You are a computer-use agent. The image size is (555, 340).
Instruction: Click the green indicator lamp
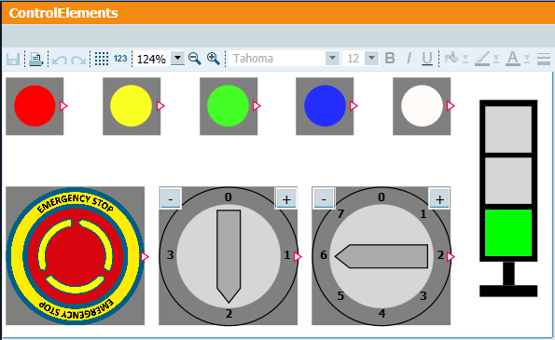point(228,105)
